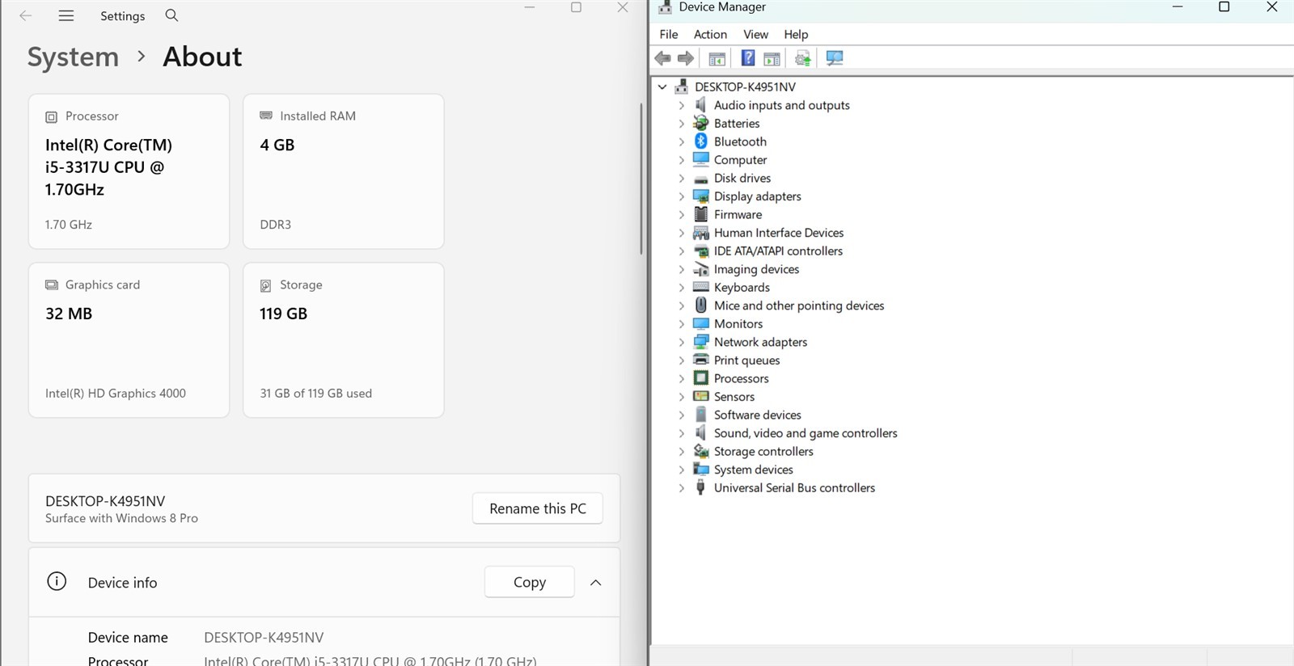
Task: Expand the Software devices node chevron
Action: coord(681,415)
